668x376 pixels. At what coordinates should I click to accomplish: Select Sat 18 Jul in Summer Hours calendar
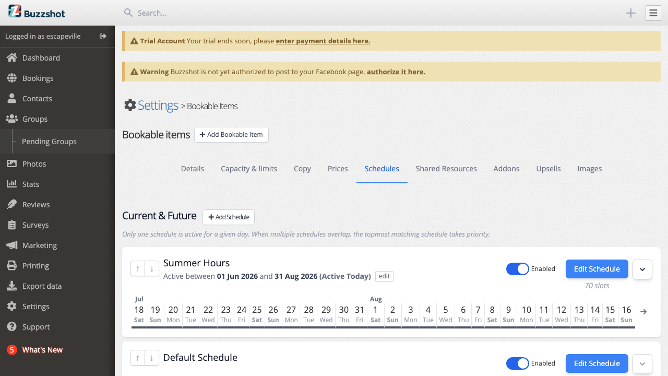click(x=139, y=314)
